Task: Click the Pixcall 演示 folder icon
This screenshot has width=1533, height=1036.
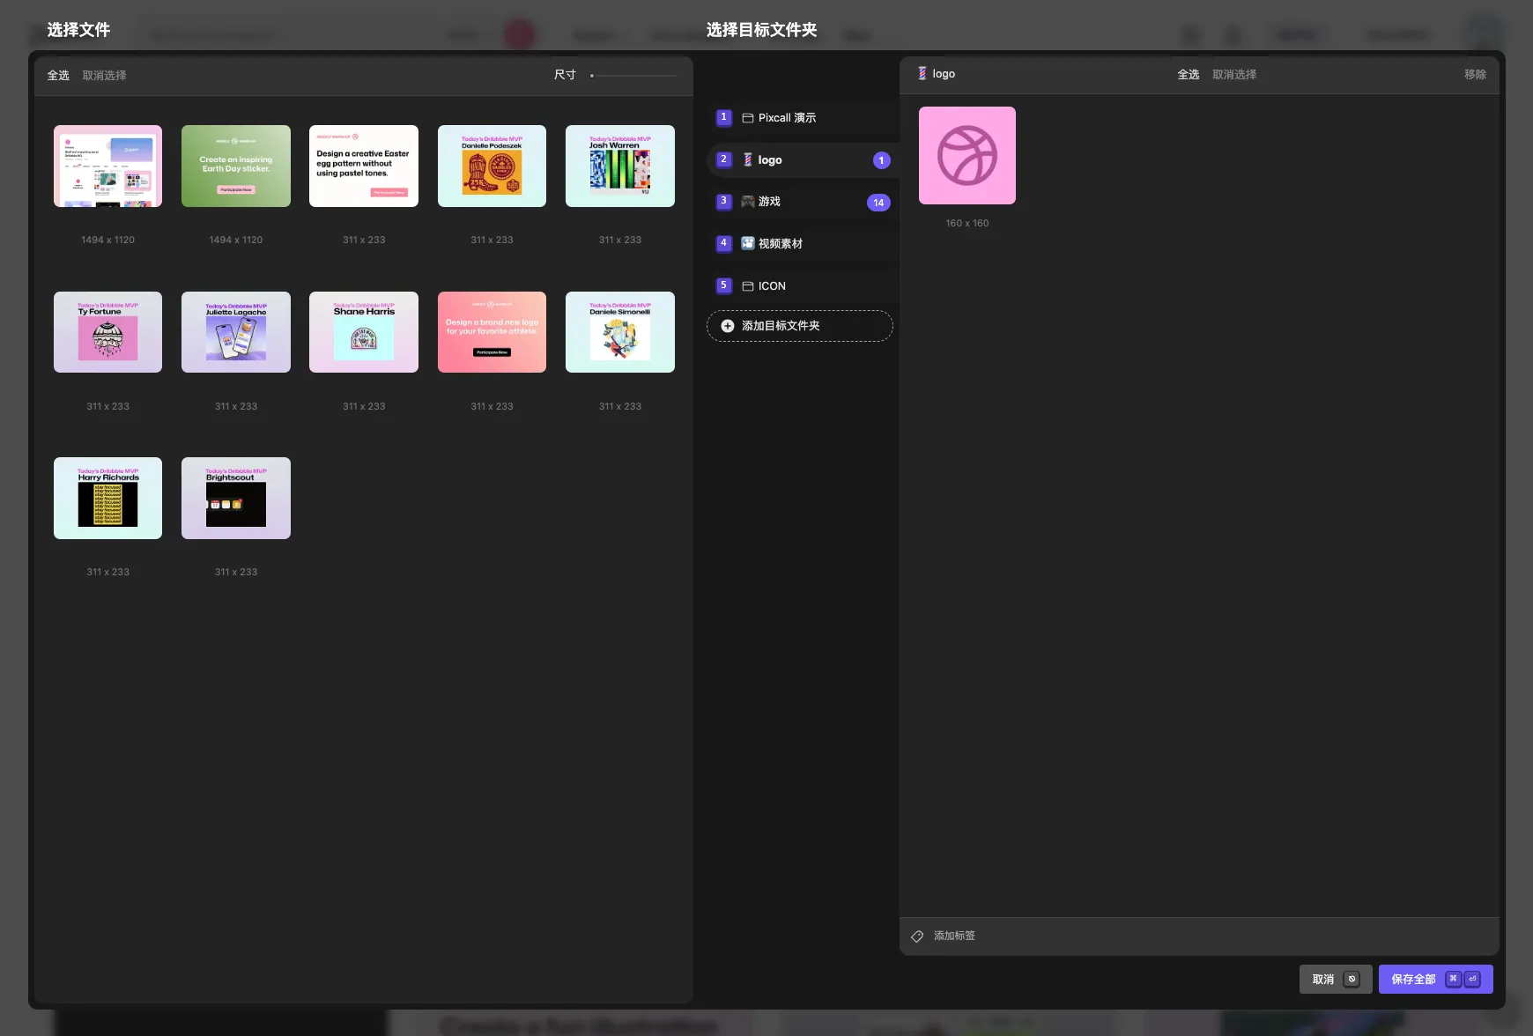Action: tap(748, 118)
